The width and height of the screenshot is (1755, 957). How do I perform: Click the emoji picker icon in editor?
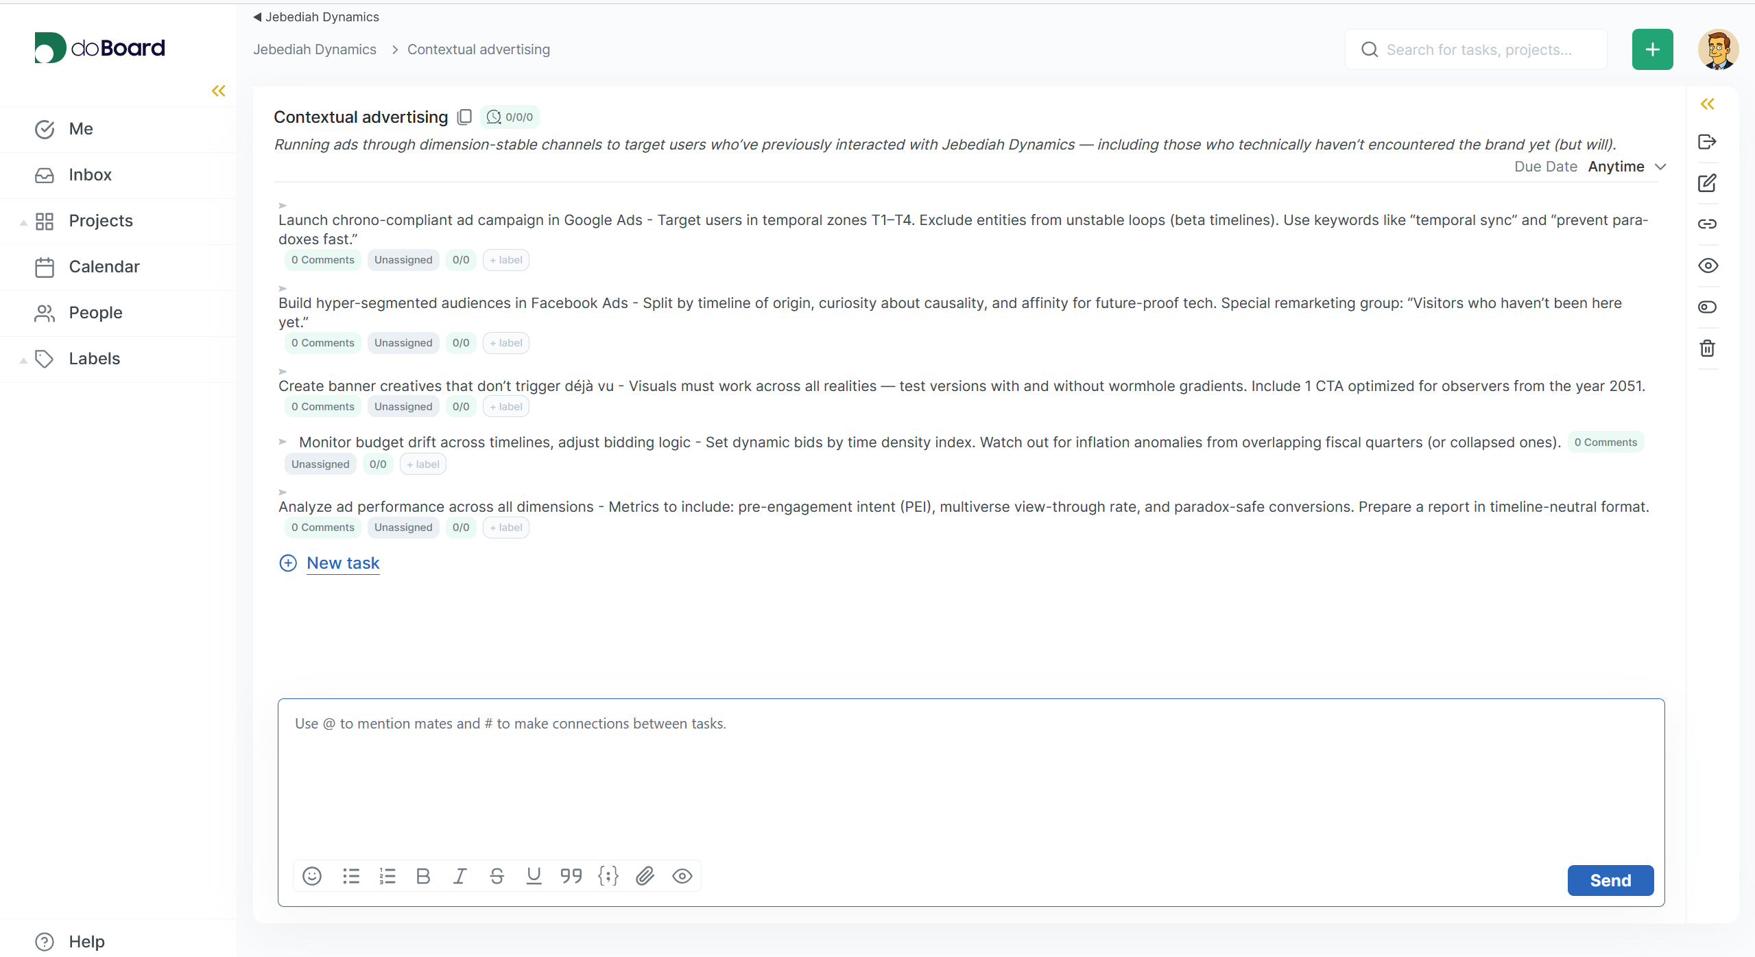click(312, 876)
